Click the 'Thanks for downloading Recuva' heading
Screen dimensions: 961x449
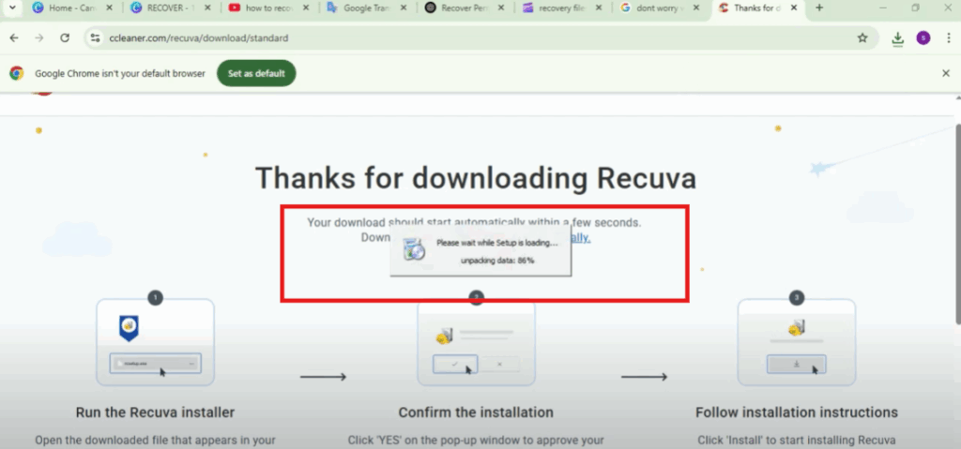[x=476, y=178]
